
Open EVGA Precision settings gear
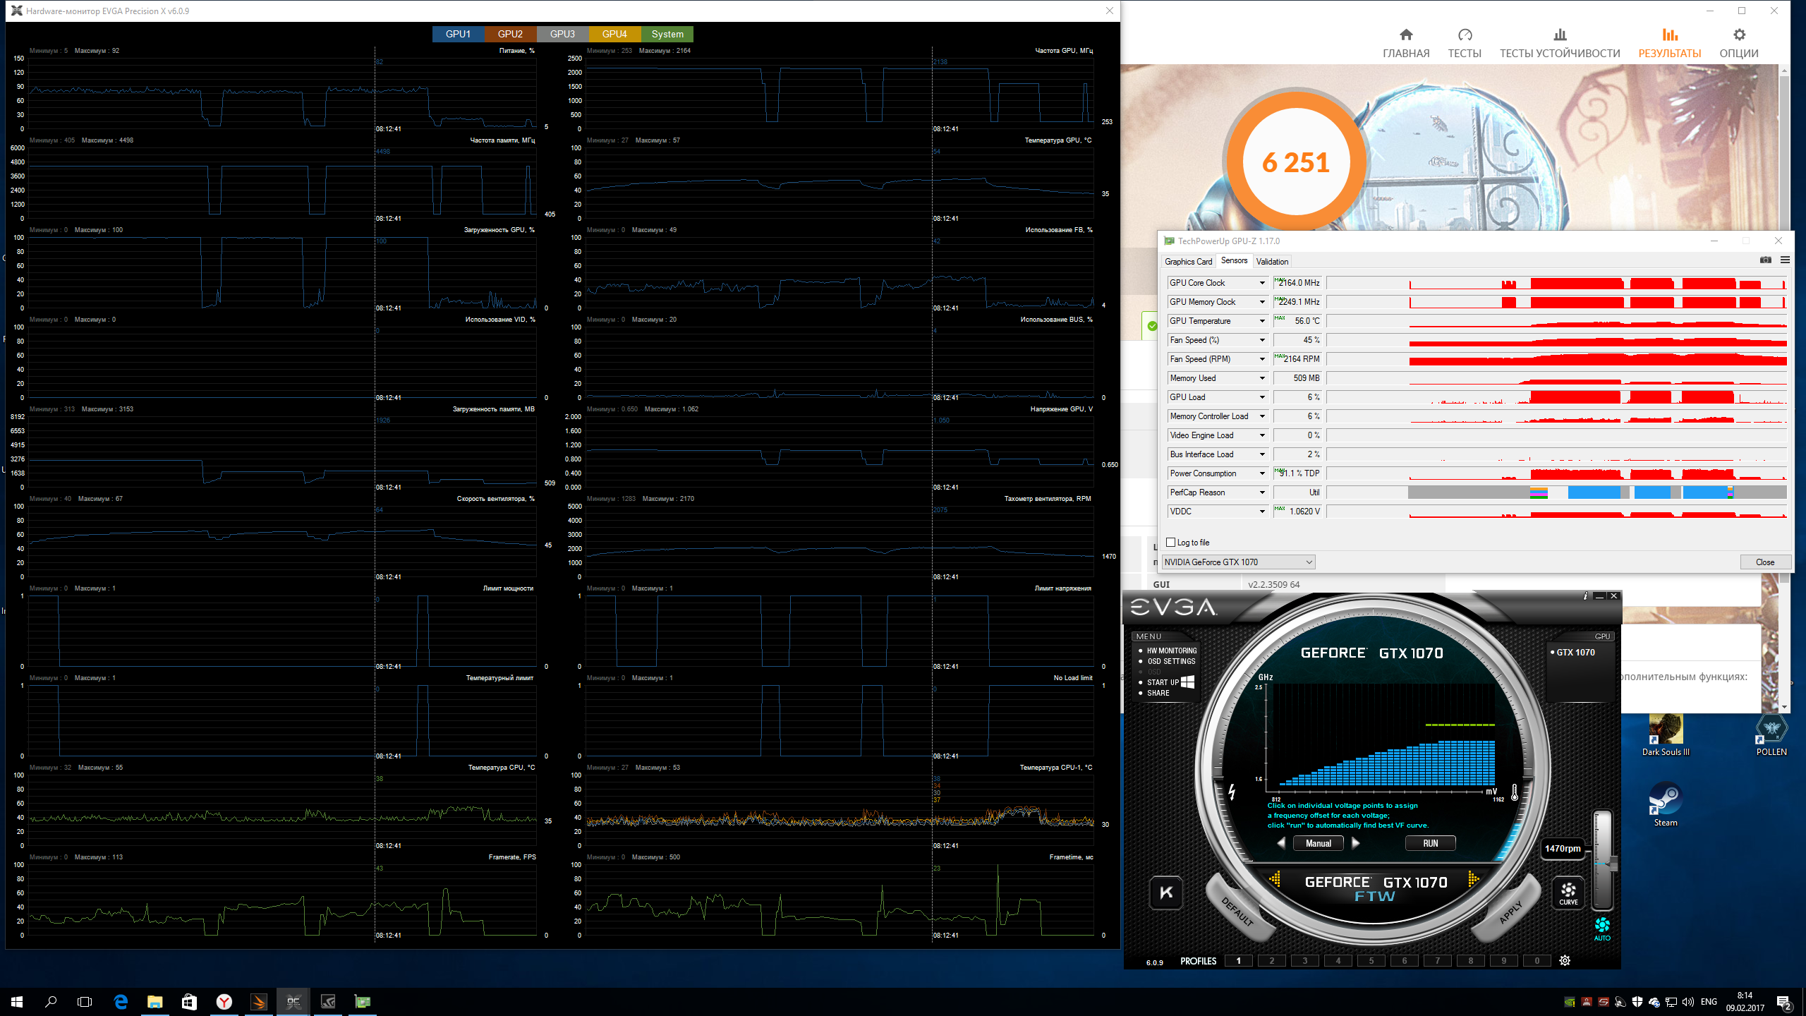1565,960
